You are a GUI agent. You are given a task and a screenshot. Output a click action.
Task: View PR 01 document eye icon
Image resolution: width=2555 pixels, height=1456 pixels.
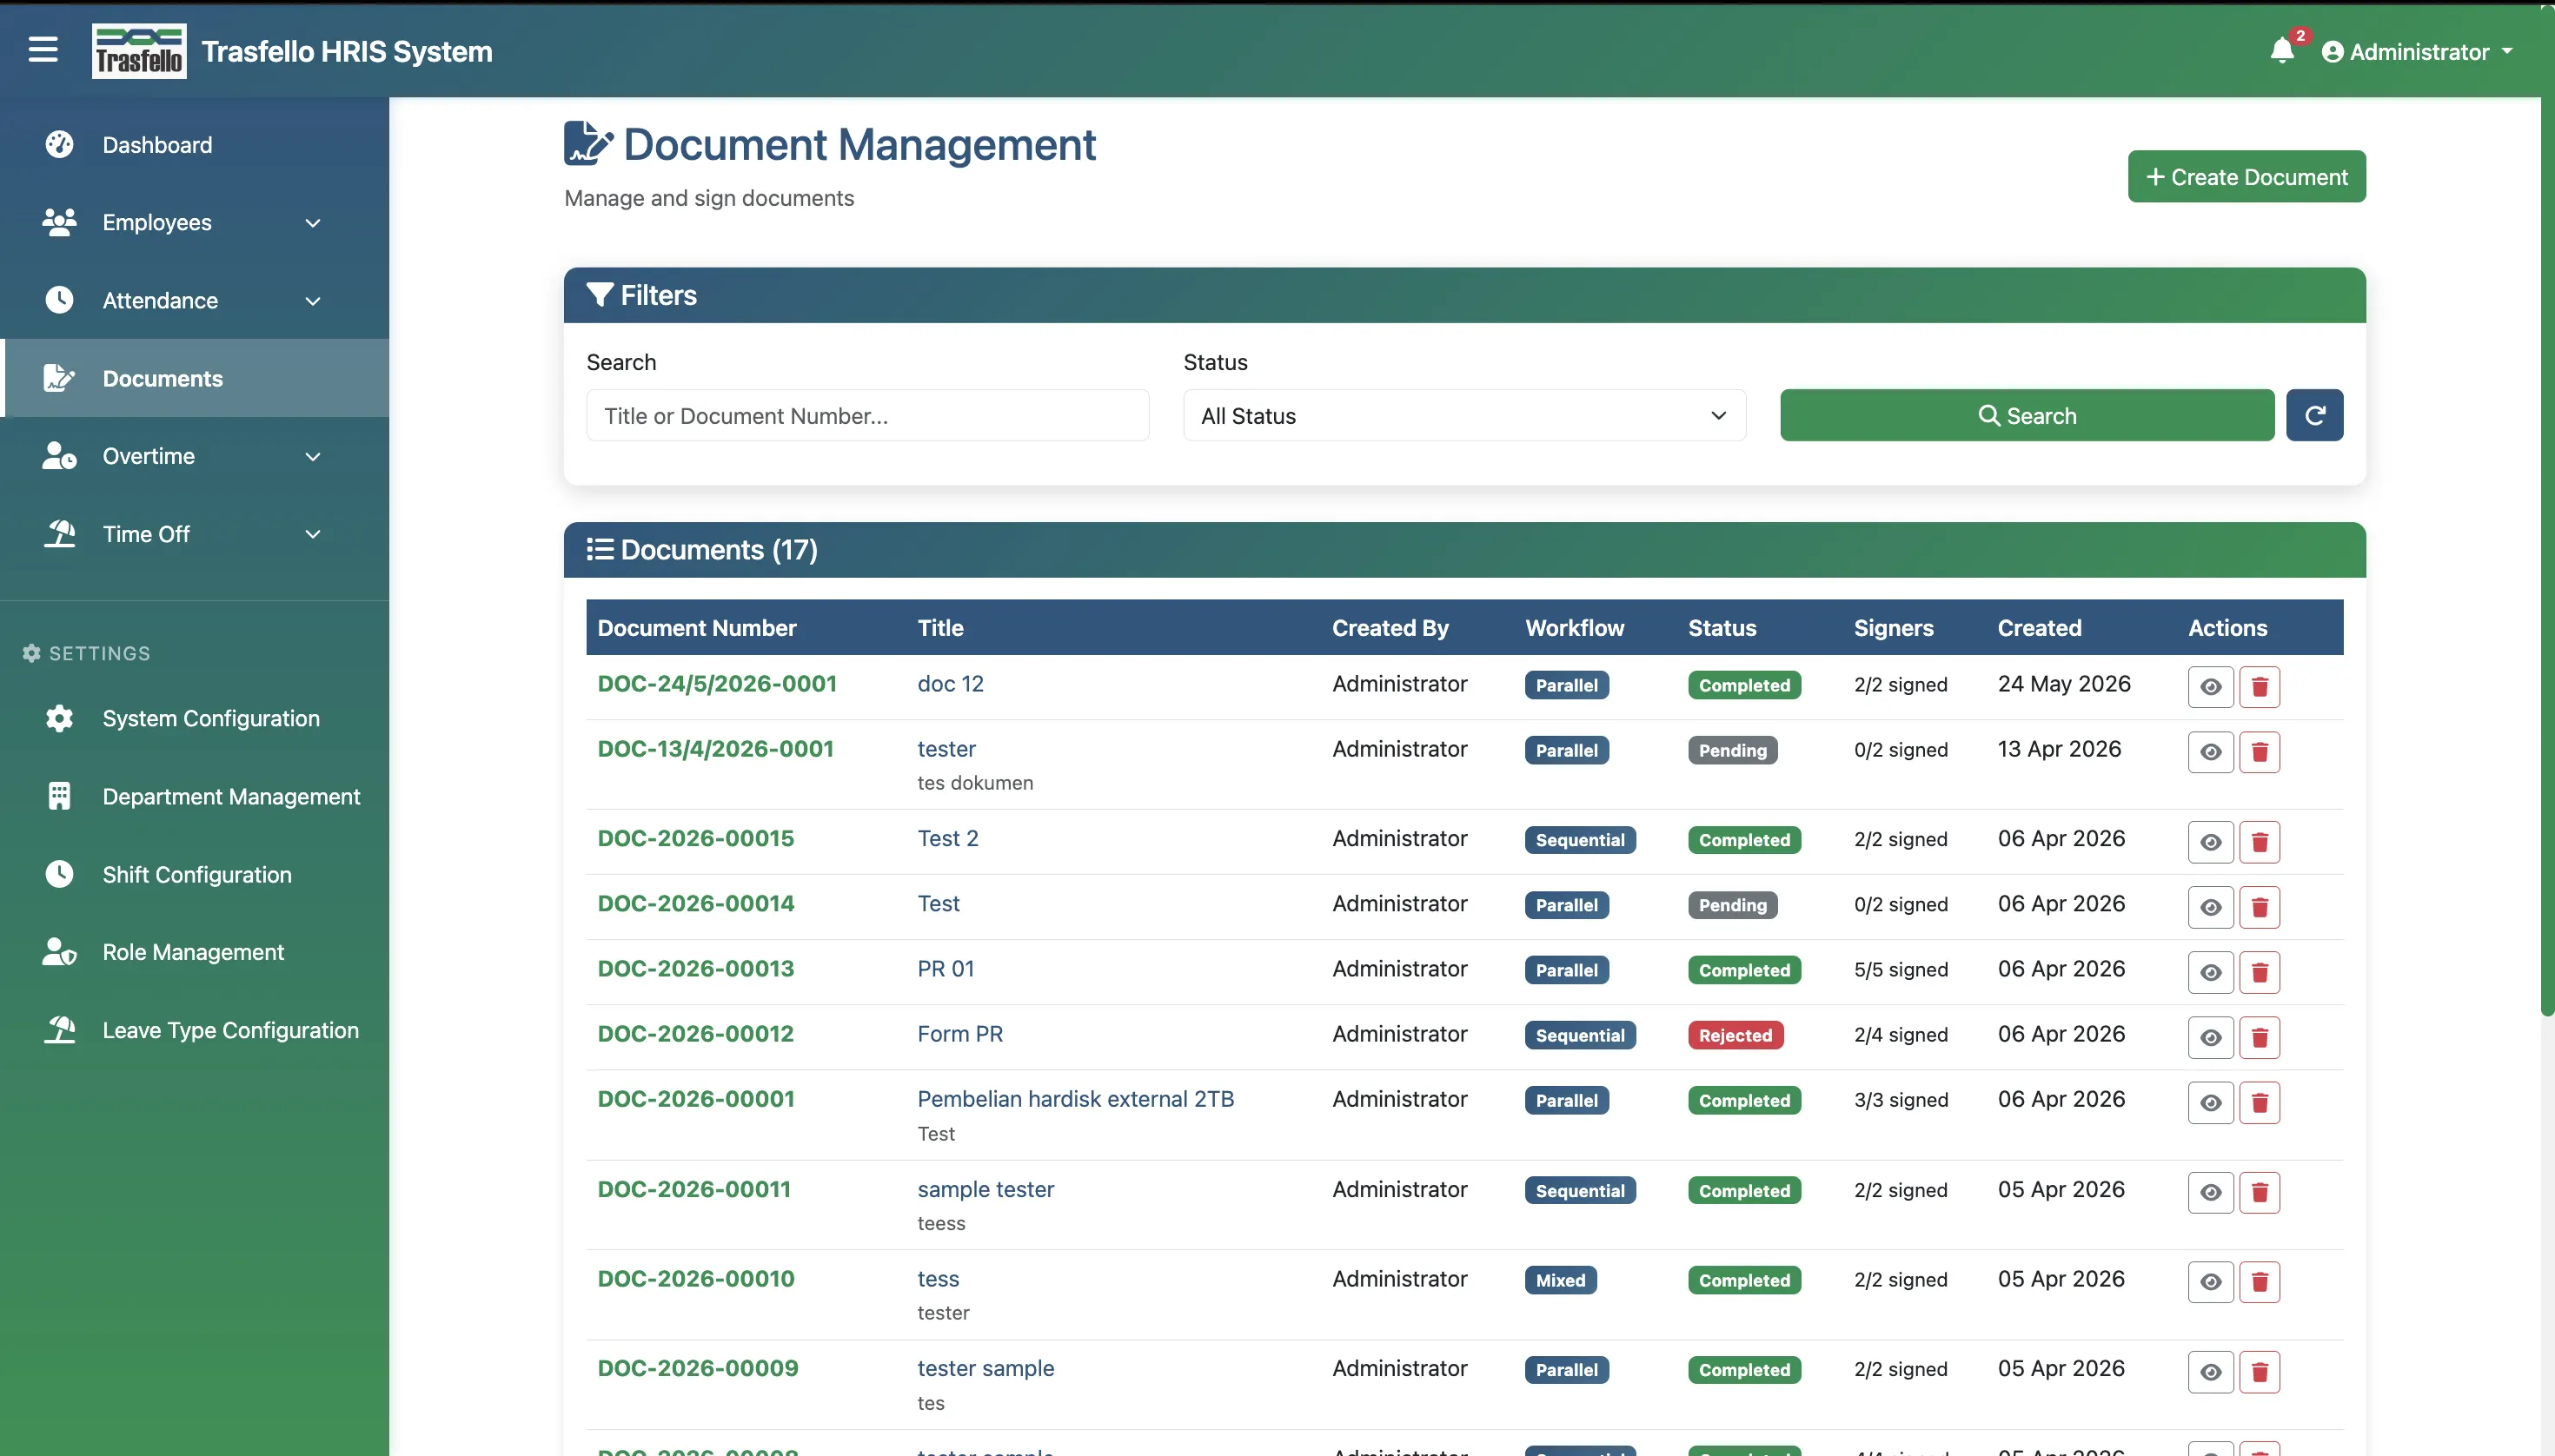tap(2211, 972)
